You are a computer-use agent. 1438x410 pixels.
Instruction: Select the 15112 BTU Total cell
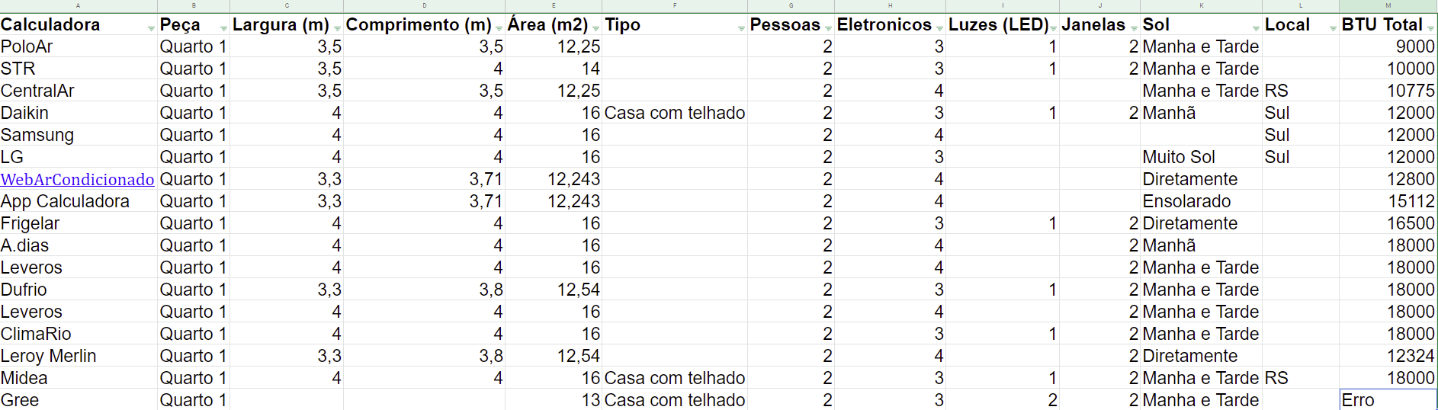pyautogui.click(x=1388, y=201)
